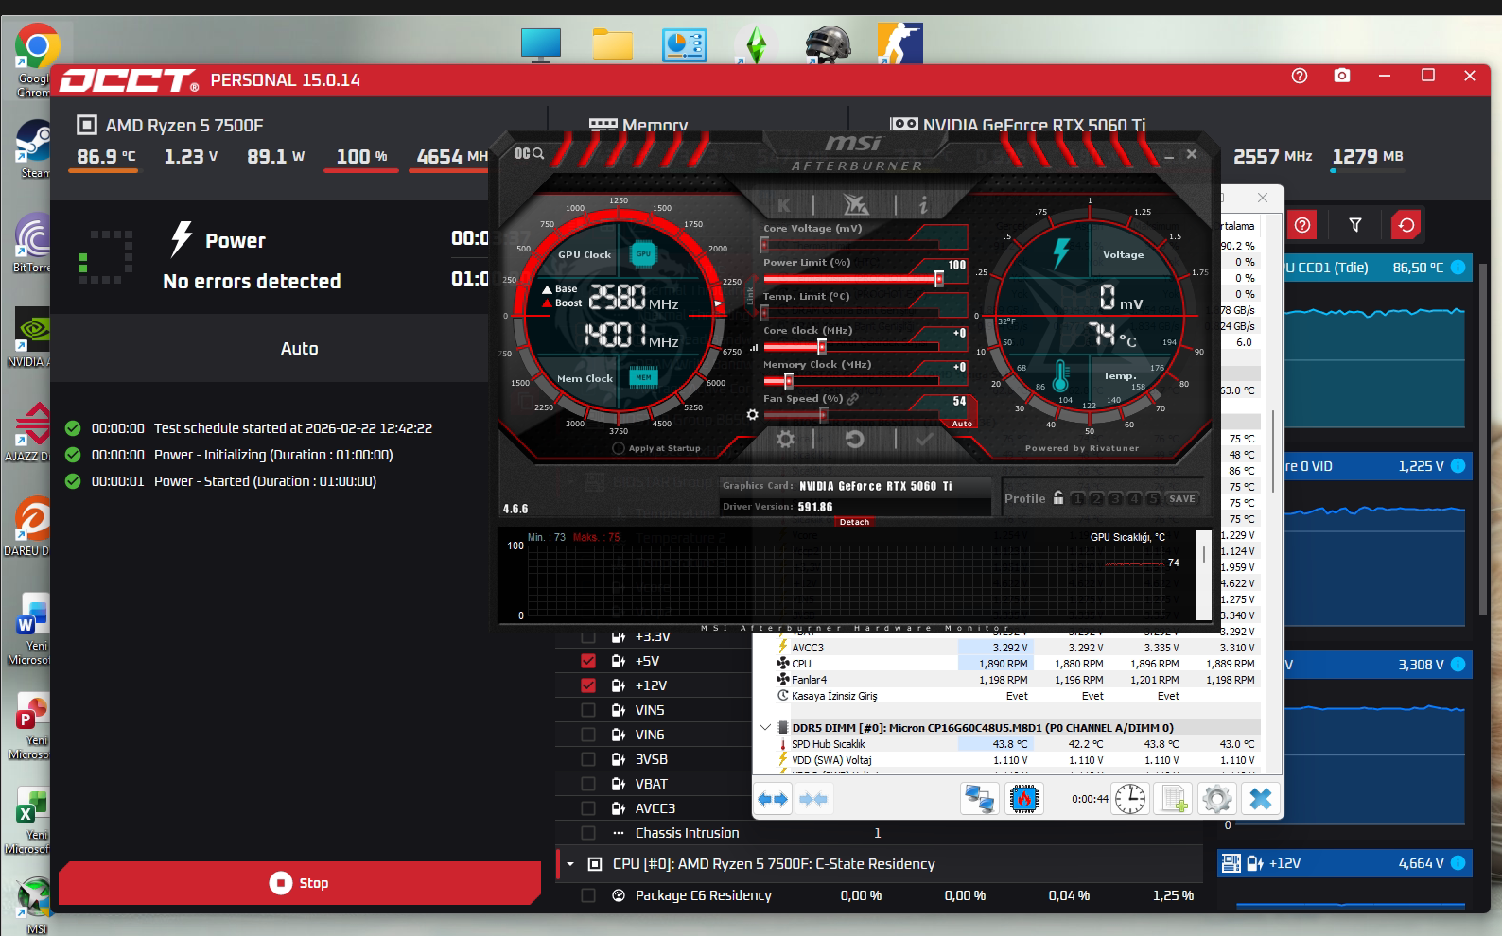Show info for the 3,308 V graph

pyautogui.click(x=1458, y=665)
